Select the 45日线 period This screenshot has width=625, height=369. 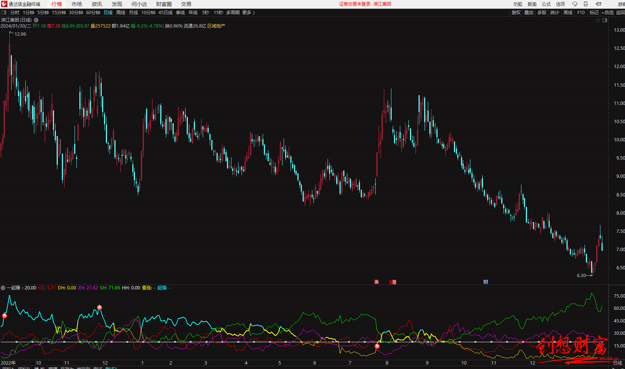pos(165,13)
